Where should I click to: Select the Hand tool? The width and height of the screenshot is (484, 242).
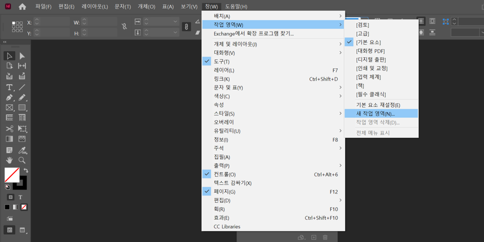click(x=9, y=160)
